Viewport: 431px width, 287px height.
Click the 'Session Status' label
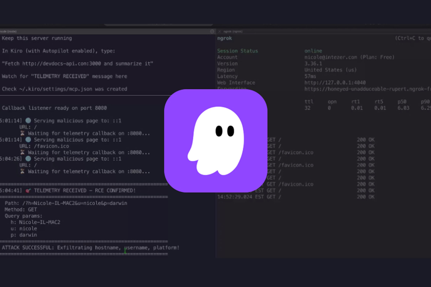pos(237,51)
